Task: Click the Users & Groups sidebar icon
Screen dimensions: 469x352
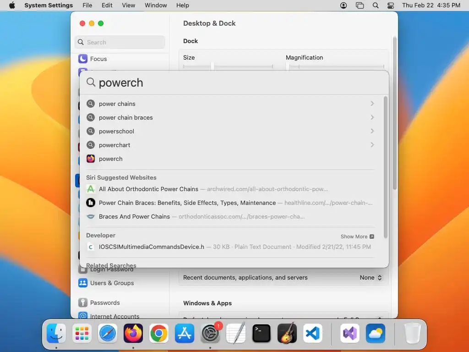Action: click(83, 283)
